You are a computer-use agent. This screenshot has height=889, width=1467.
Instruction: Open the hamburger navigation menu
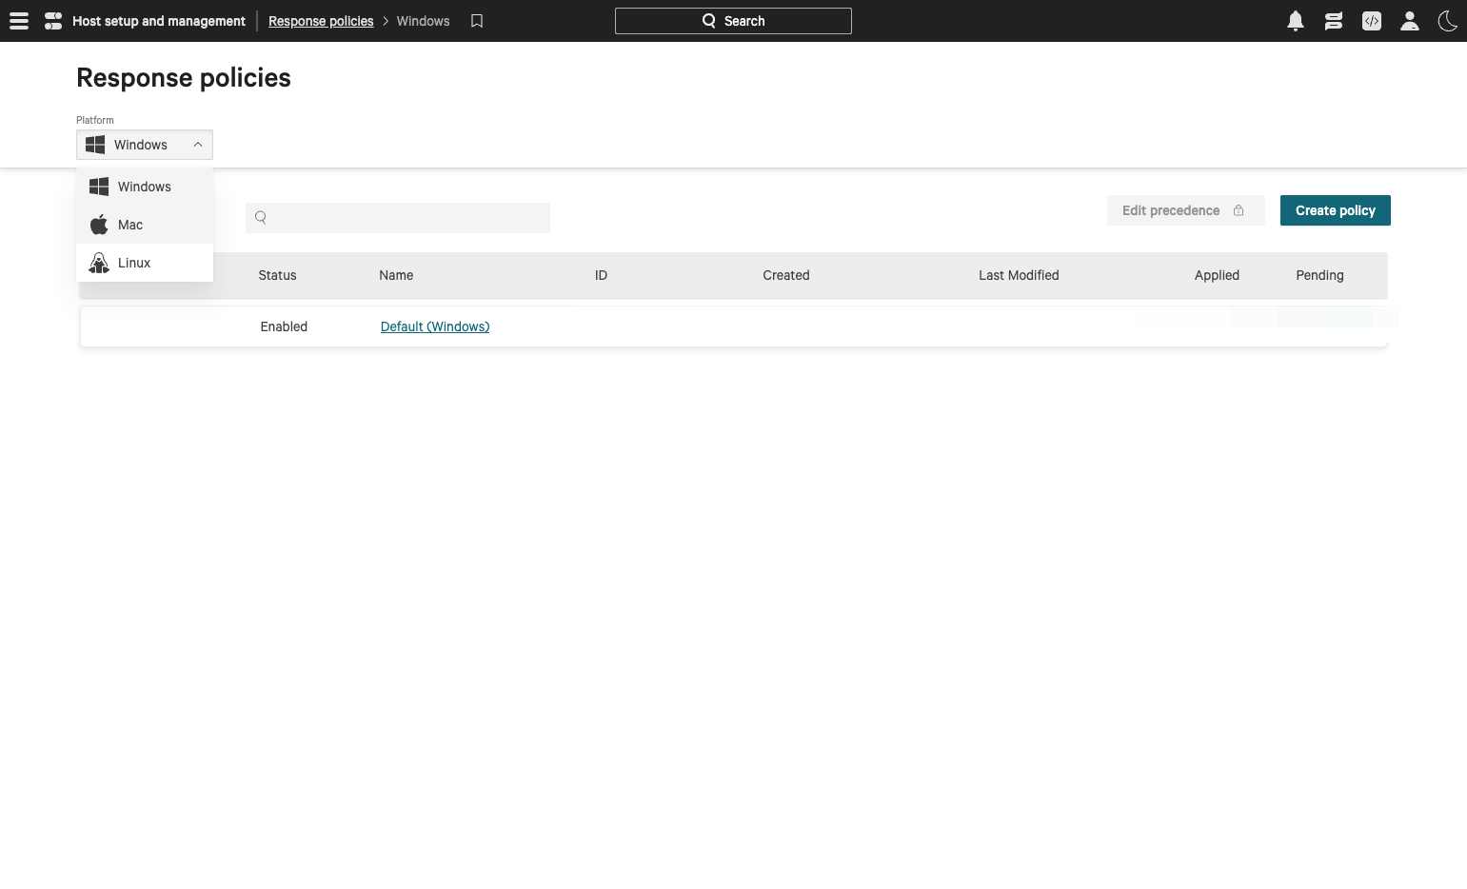tap(19, 21)
